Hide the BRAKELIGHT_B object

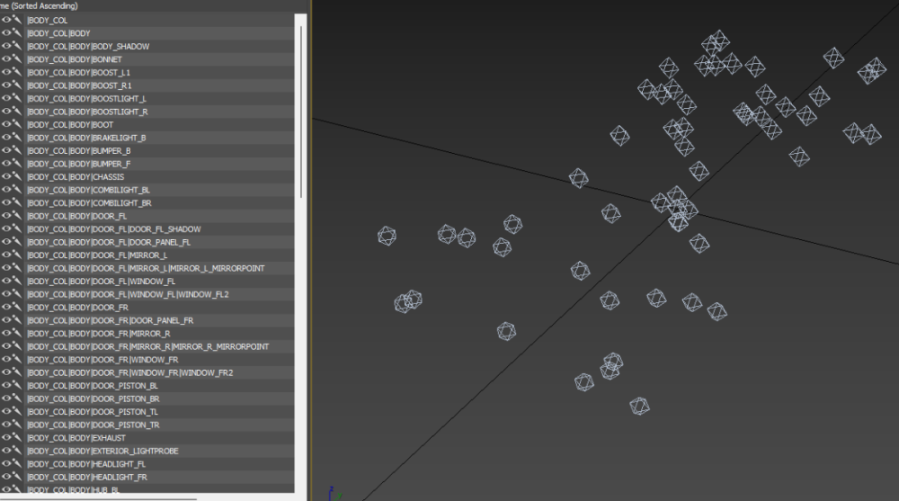tap(6, 138)
